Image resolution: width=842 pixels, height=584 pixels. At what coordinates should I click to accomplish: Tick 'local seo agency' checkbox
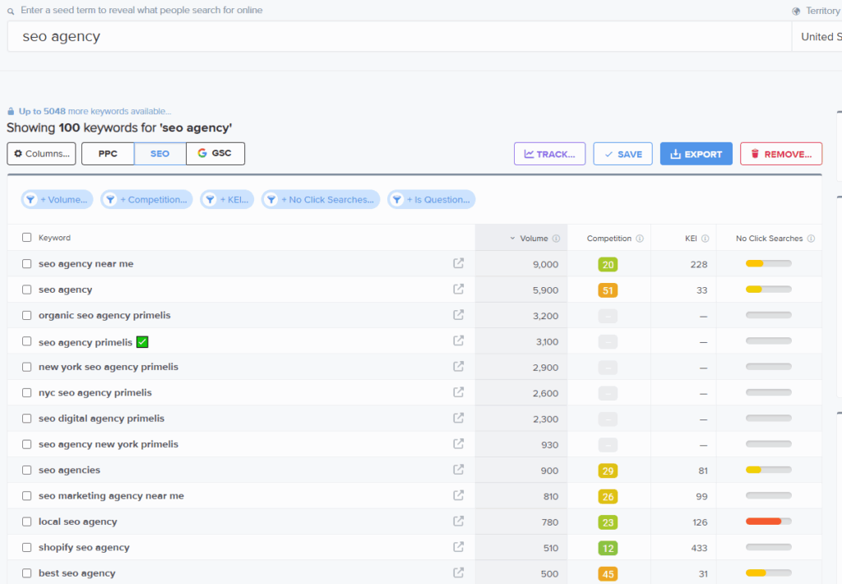(27, 521)
